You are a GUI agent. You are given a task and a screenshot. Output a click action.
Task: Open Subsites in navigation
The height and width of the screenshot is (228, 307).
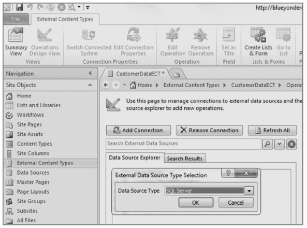click(x=51, y=211)
